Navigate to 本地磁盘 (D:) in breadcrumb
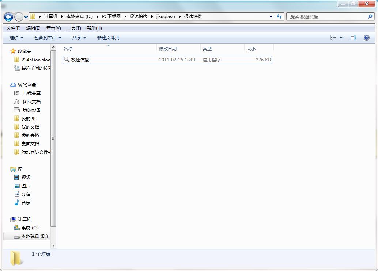 (x=80, y=16)
